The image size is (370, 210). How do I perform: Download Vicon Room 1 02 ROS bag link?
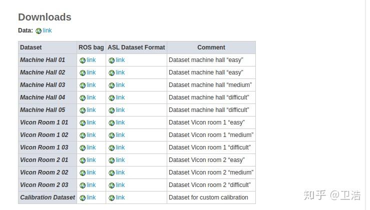pos(91,135)
